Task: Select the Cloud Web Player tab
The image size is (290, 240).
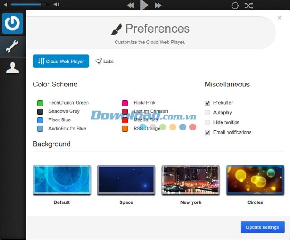Action: coord(61,61)
